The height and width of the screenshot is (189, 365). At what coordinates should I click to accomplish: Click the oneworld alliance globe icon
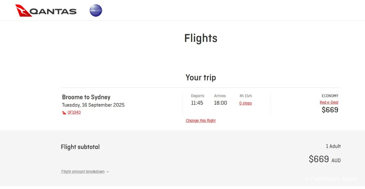pos(96,11)
